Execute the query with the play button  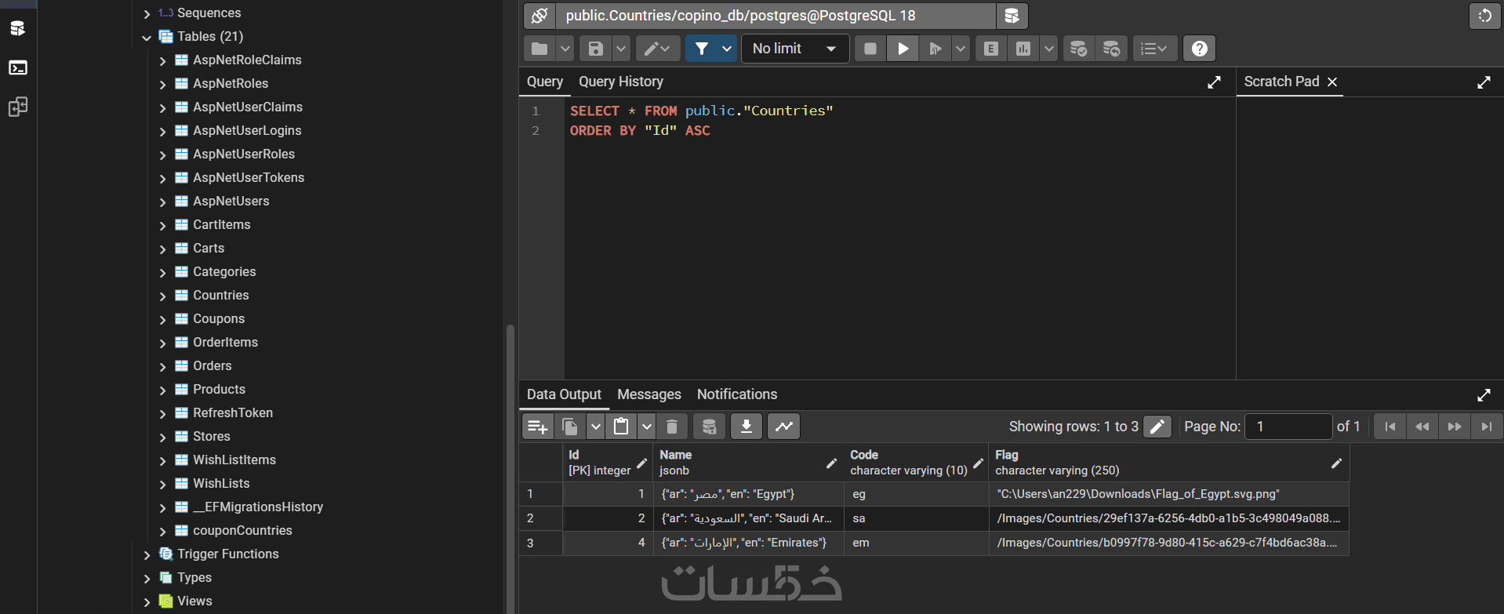click(x=903, y=49)
